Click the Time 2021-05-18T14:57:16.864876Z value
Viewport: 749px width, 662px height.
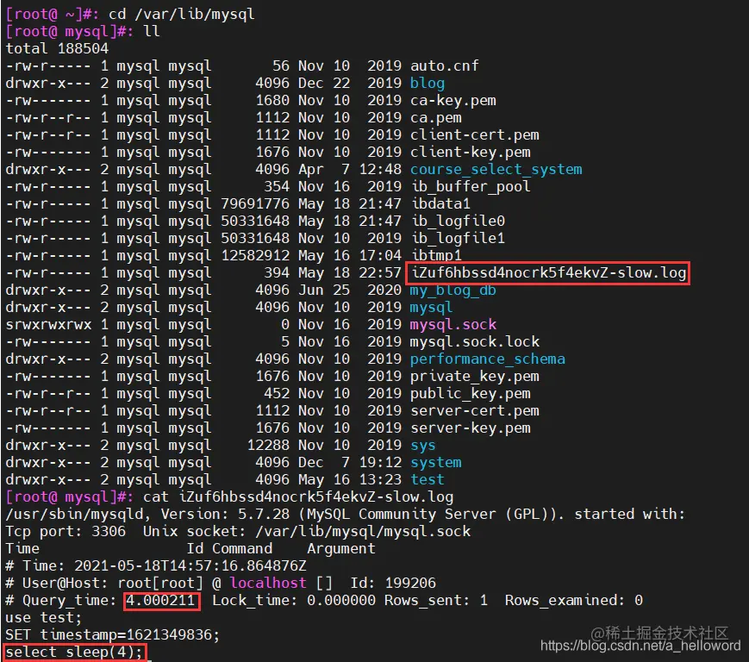click(190, 566)
